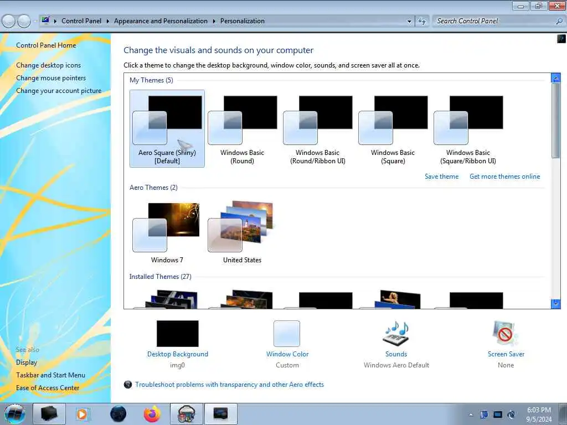The width and height of the screenshot is (567, 425).
Task: Show hidden tray icons arrow
Action: (x=471, y=415)
